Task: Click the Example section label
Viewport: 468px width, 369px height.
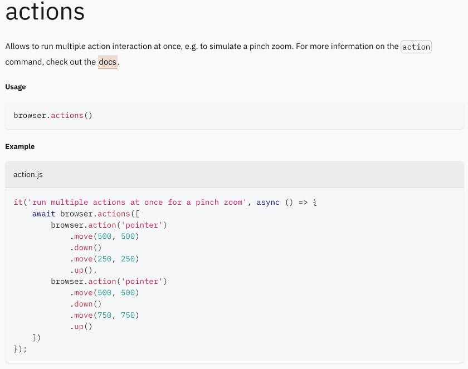Action: pos(19,146)
